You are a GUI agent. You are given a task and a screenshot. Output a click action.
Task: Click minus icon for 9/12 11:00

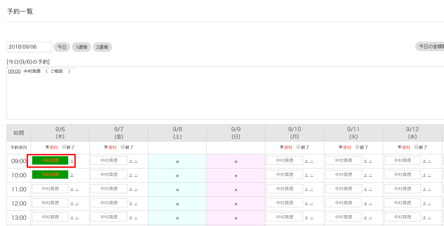click(430, 189)
